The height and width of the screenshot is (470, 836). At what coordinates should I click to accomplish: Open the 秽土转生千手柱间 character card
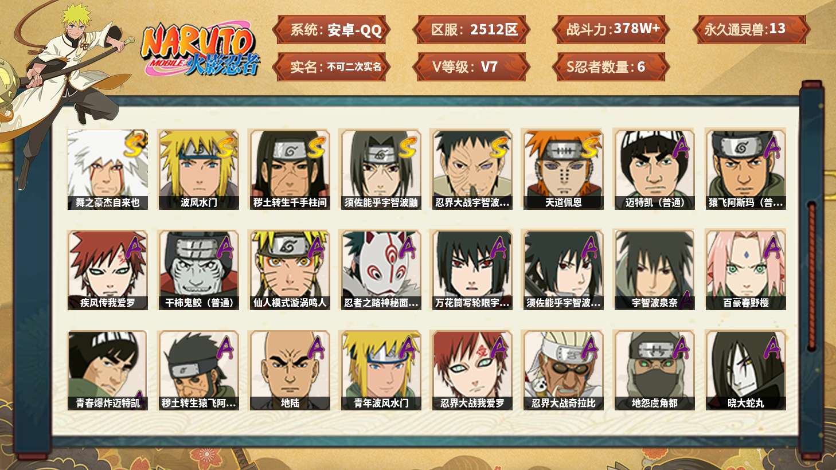[290, 169]
